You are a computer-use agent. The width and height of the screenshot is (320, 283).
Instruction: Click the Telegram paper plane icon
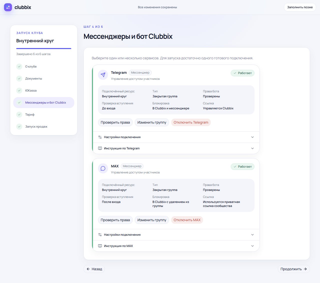point(103,75)
